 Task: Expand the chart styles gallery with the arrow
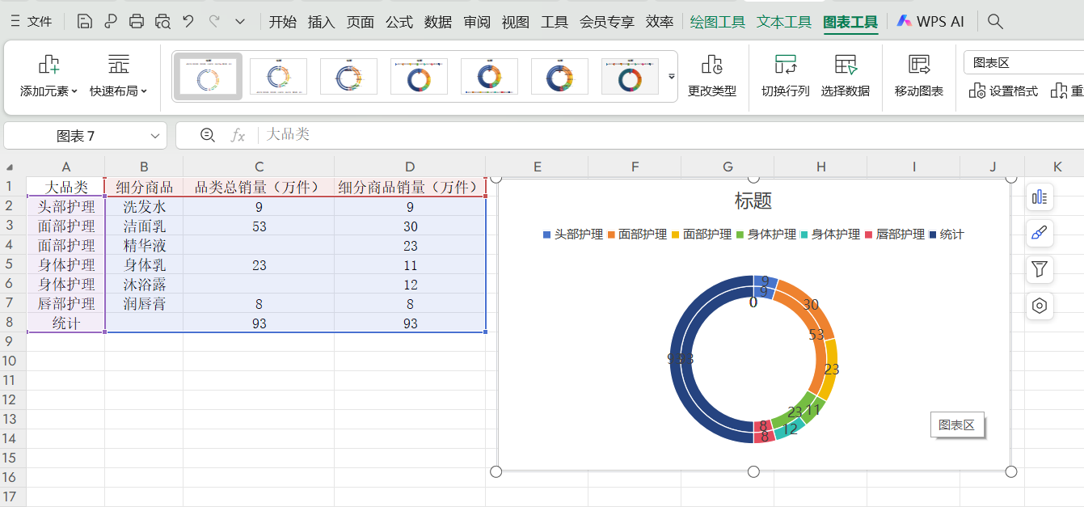click(671, 74)
